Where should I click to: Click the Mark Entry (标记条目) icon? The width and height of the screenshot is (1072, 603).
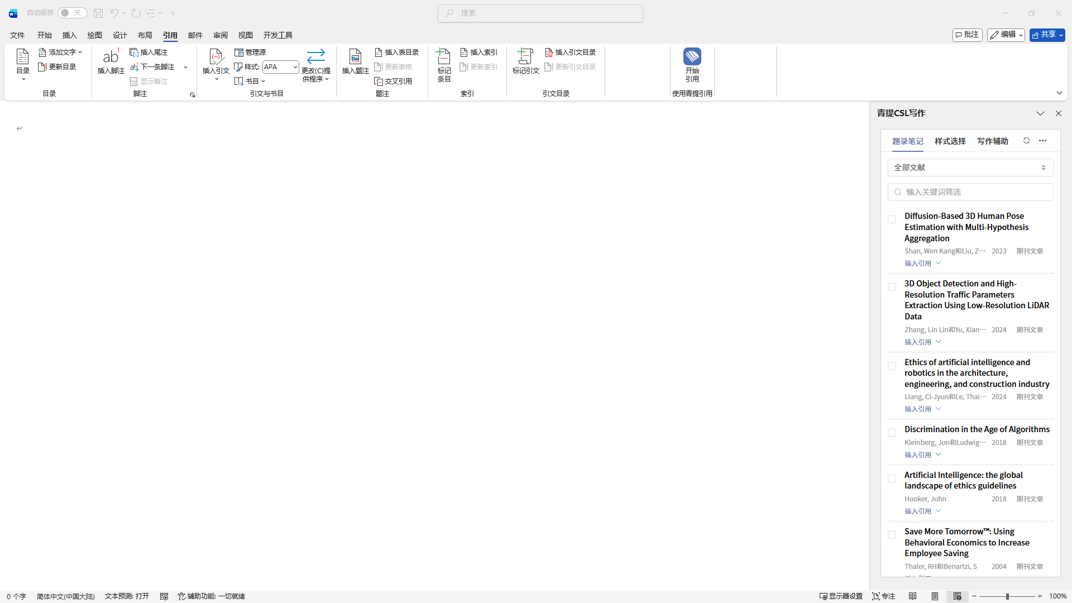click(x=444, y=56)
